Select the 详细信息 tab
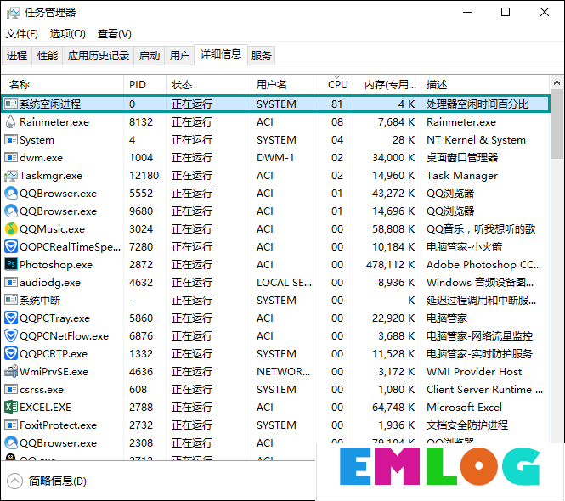This screenshot has height=501, width=565. coord(221,54)
